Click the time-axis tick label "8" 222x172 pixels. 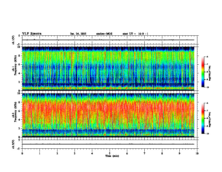click(162, 153)
